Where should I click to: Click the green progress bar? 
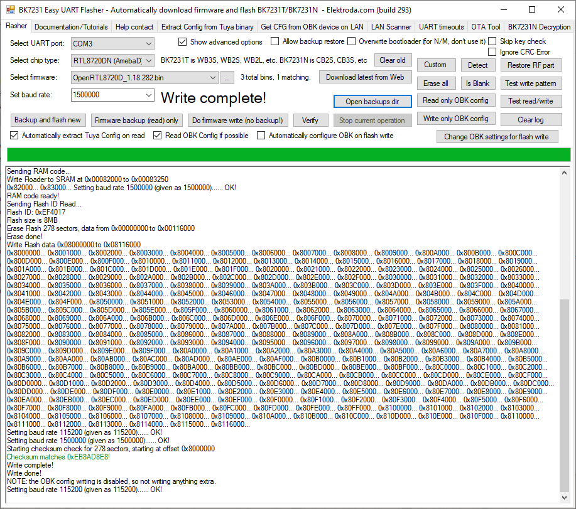pos(289,155)
